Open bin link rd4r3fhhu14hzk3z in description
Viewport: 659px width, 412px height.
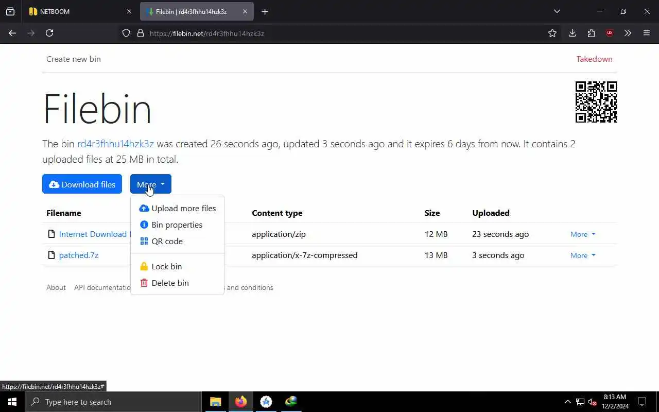pos(115,144)
